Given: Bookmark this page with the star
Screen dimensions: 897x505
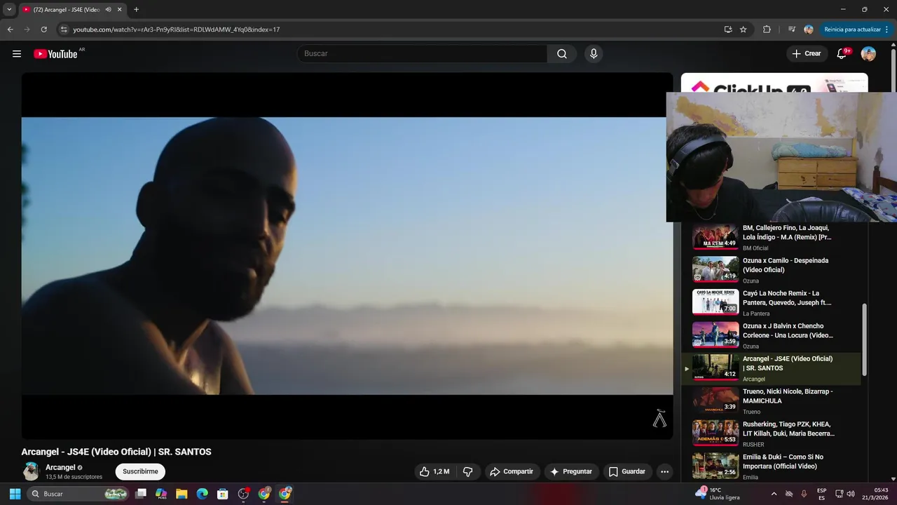Looking at the screenshot, I should click(744, 29).
